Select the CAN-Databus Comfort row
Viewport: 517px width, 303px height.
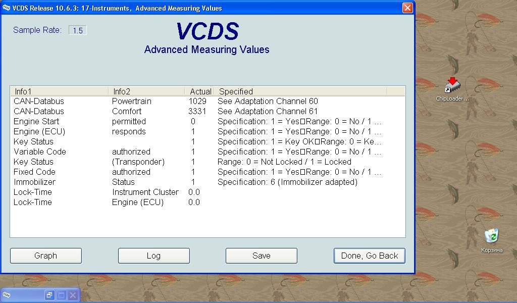pos(208,112)
